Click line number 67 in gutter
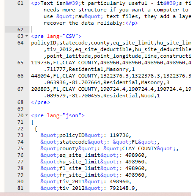This screenshot has width=191, height=196. (20, 89)
